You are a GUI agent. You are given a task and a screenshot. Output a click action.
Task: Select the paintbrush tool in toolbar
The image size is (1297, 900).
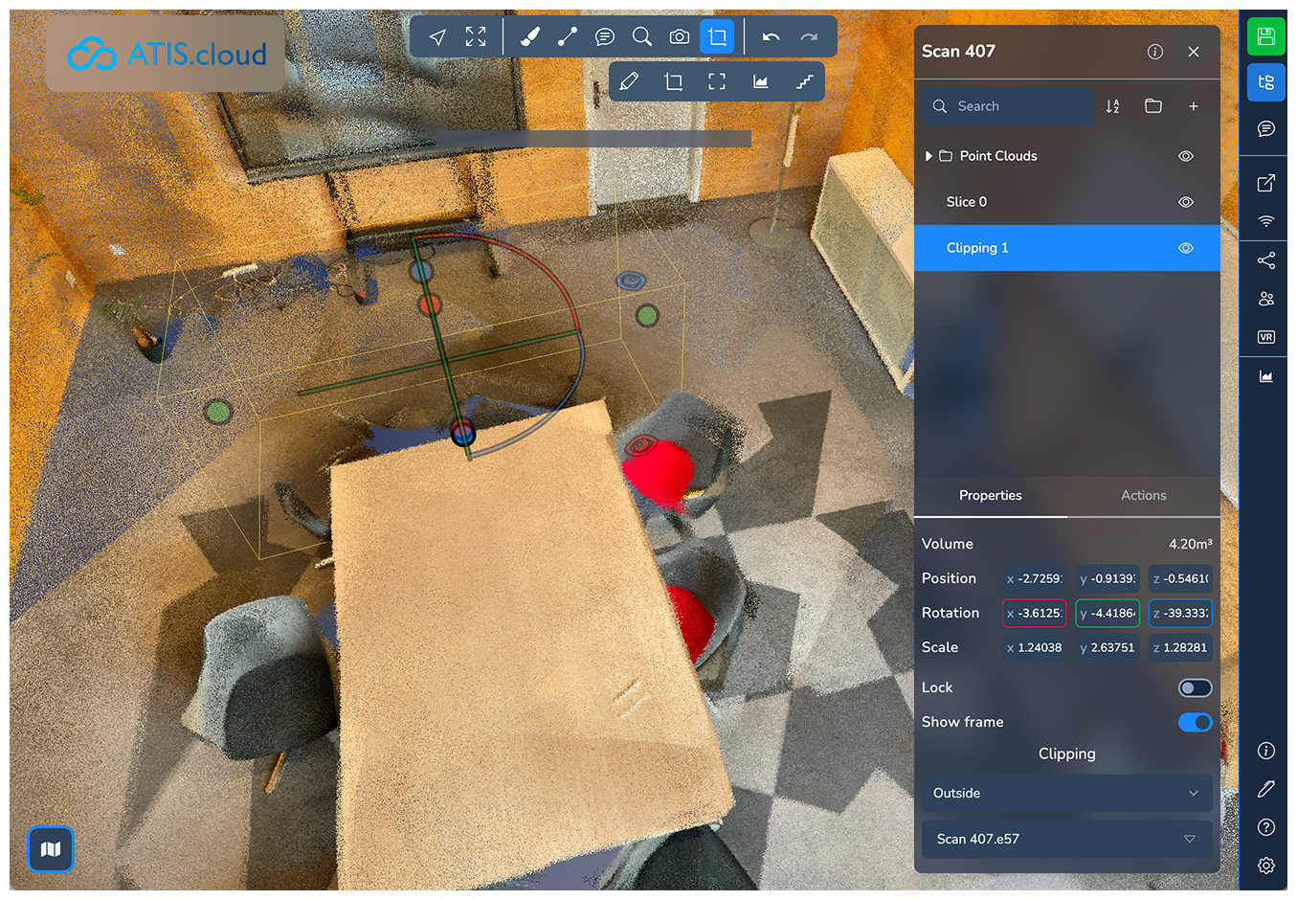[529, 36]
